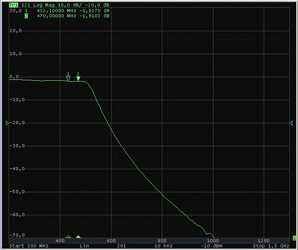Select active marker 2 triangle on trace

coord(78,79)
